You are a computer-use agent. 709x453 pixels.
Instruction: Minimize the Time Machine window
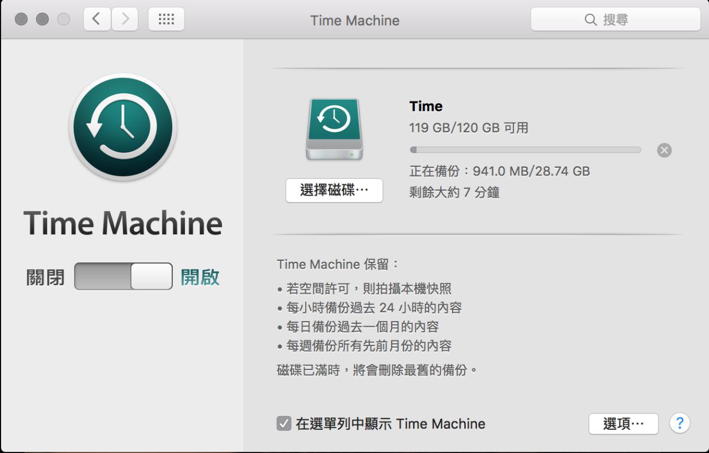click(42, 19)
